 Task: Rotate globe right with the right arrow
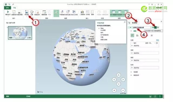point(123,79)
